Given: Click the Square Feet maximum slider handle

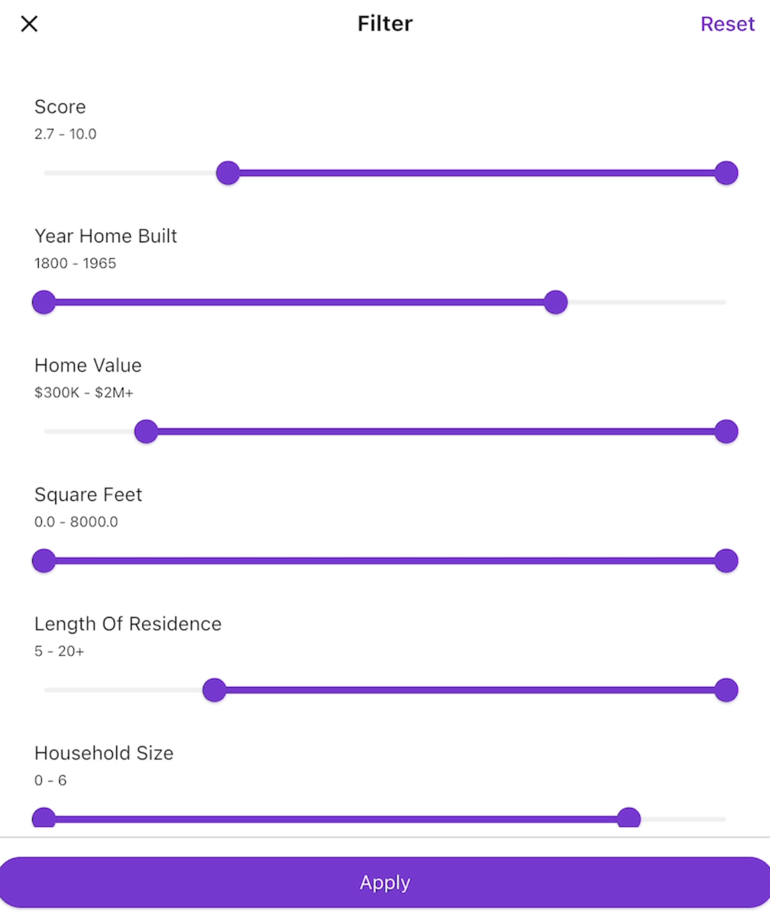Looking at the screenshot, I should click(726, 561).
